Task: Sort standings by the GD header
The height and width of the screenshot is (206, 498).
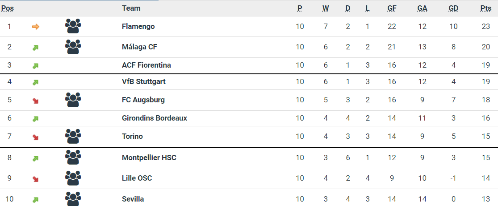Action: [x=453, y=8]
